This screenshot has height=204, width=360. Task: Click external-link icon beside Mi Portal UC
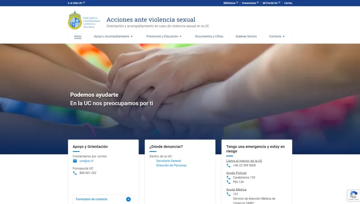click(x=279, y=3)
